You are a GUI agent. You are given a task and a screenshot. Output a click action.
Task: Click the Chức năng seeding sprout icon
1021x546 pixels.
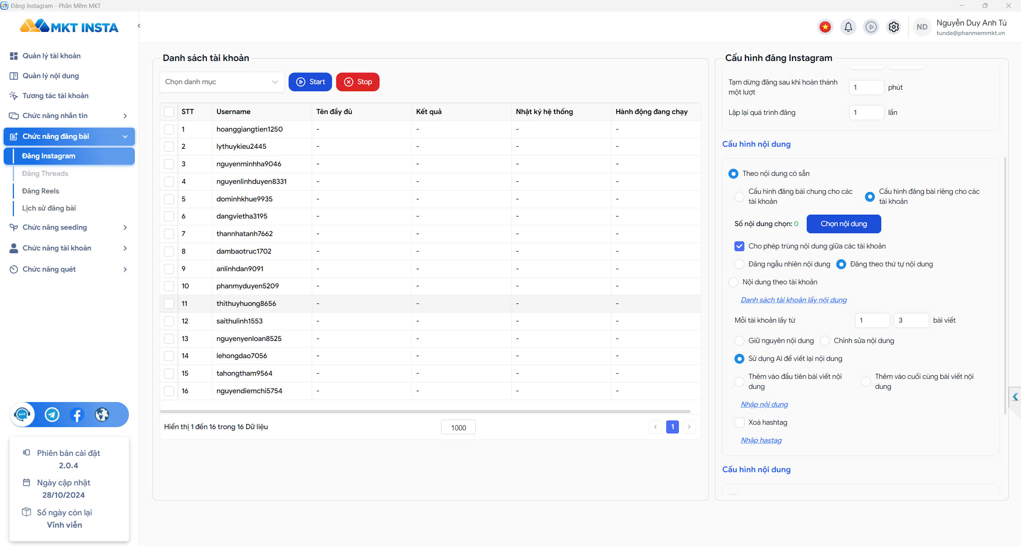pyautogui.click(x=14, y=227)
